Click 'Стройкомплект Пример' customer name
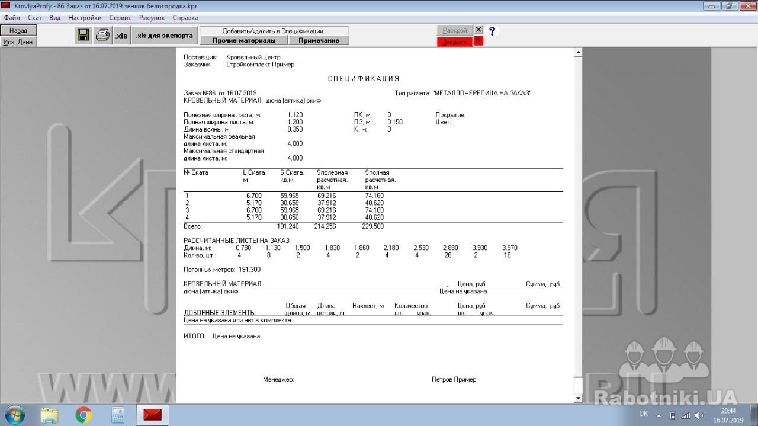 [x=260, y=64]
